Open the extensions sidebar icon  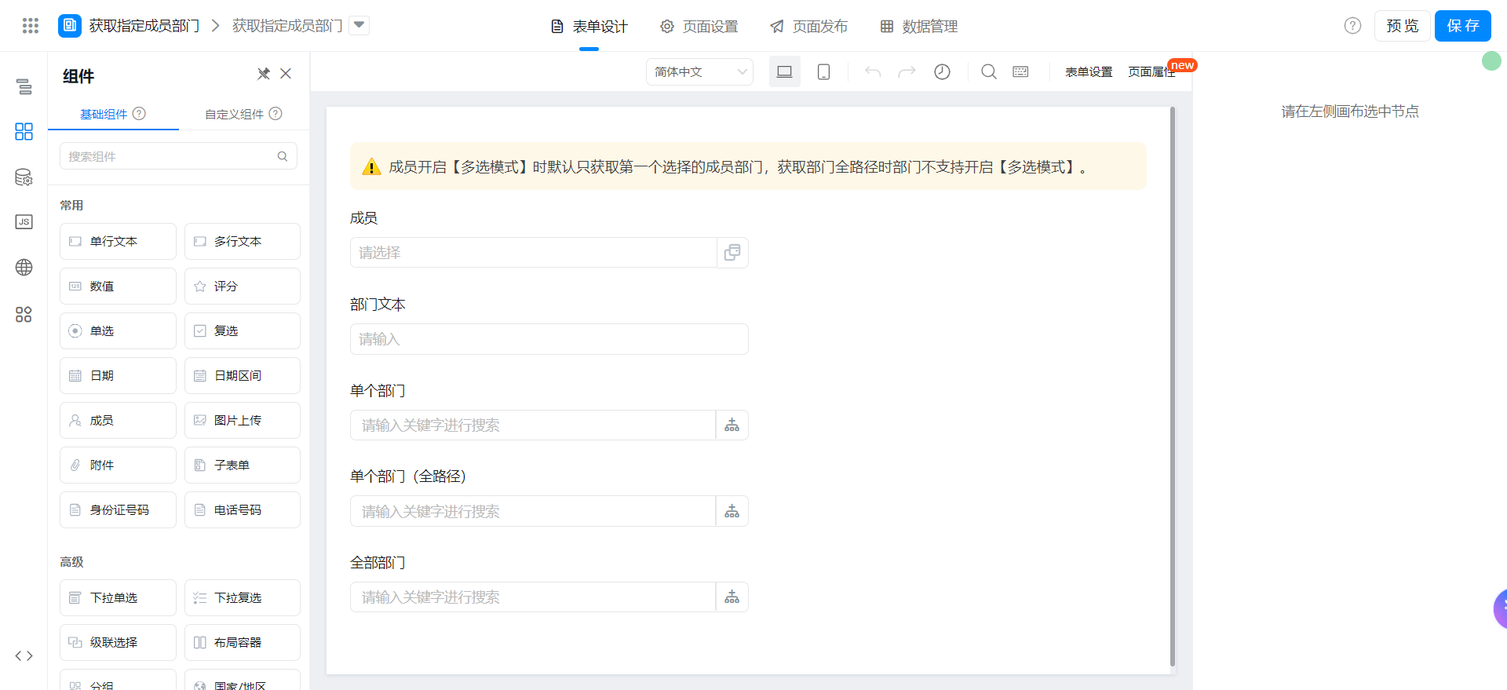[24, 315]
